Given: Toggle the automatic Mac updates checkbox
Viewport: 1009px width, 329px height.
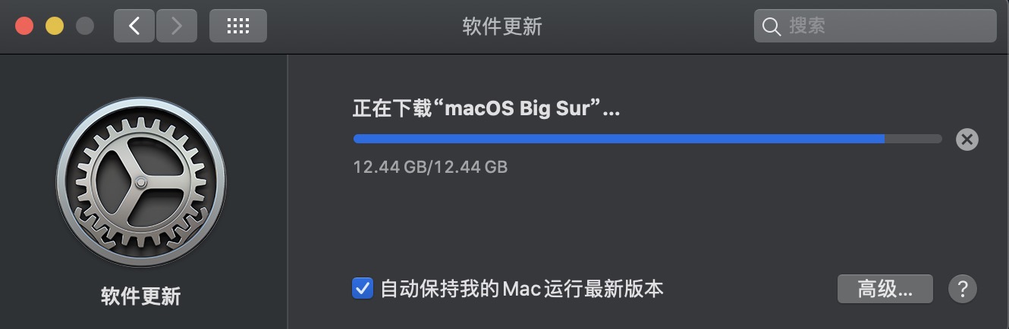Looking at the screenshot, I should tap(363, 288).
